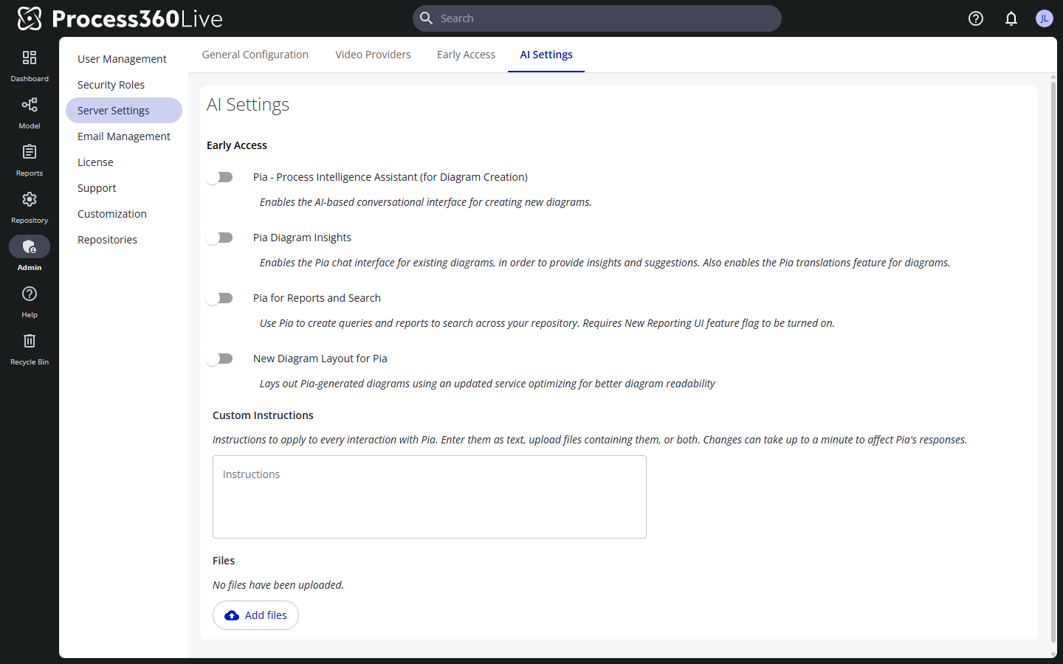Select the Admin shield icon
This screenshot has height=664, width=1063.
(30, 246)
